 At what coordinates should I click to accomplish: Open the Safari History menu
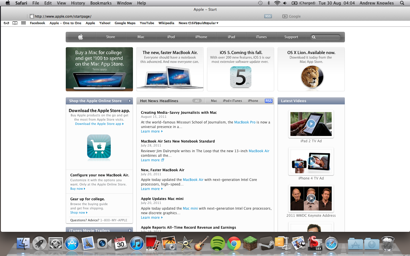click(x=78, y=3)
